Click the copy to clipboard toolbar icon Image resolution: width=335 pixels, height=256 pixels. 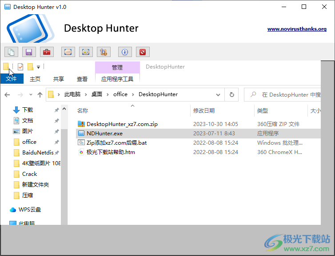11,52
